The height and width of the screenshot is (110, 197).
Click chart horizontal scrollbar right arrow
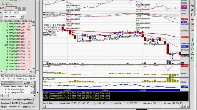pyautogui.click(x=184, y=106)
